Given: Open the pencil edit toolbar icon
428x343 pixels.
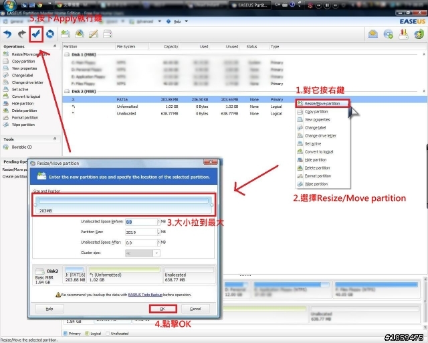Looking at the screenshot, I should click(x=94, y=34).
